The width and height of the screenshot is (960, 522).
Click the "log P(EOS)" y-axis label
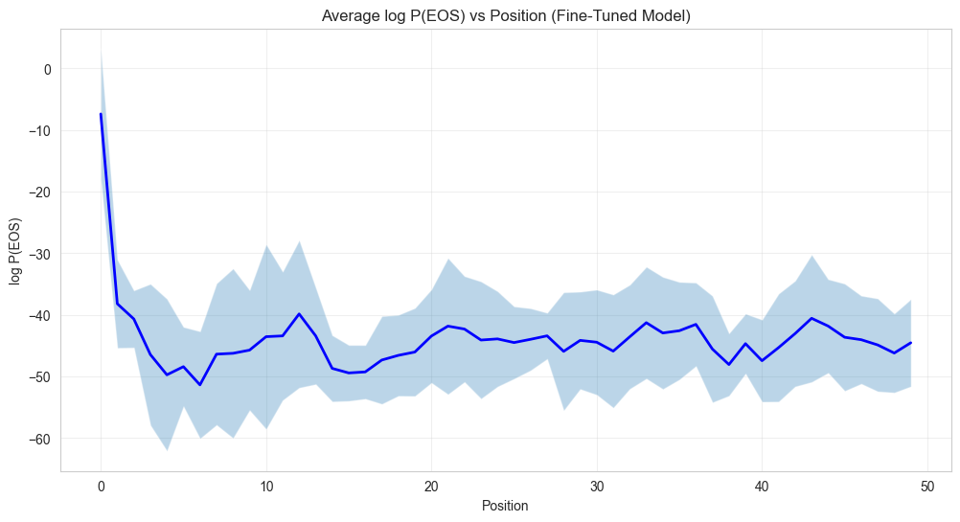click(15, 251)
